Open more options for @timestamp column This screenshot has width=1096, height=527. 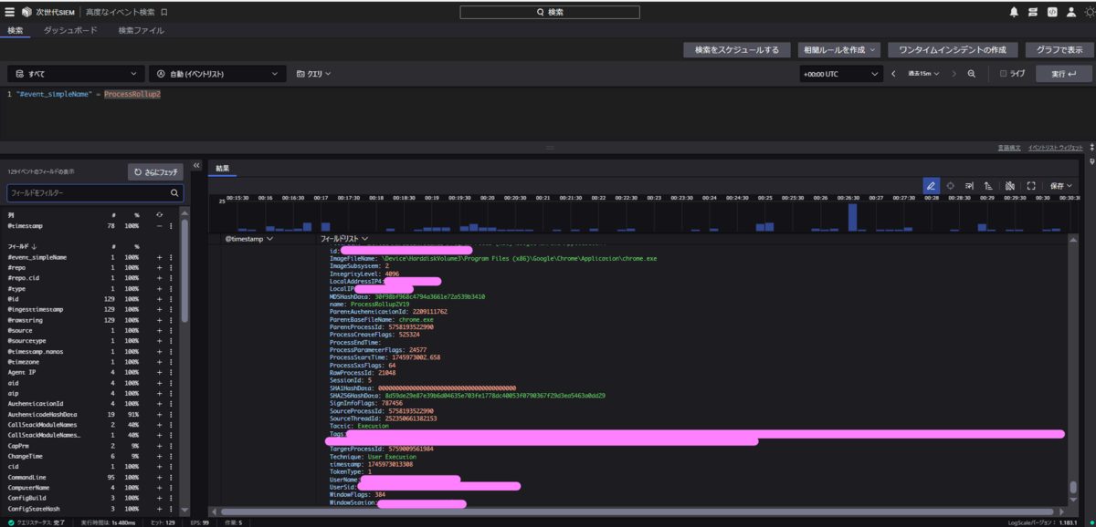pyautogui.click(x=171, y=225)
